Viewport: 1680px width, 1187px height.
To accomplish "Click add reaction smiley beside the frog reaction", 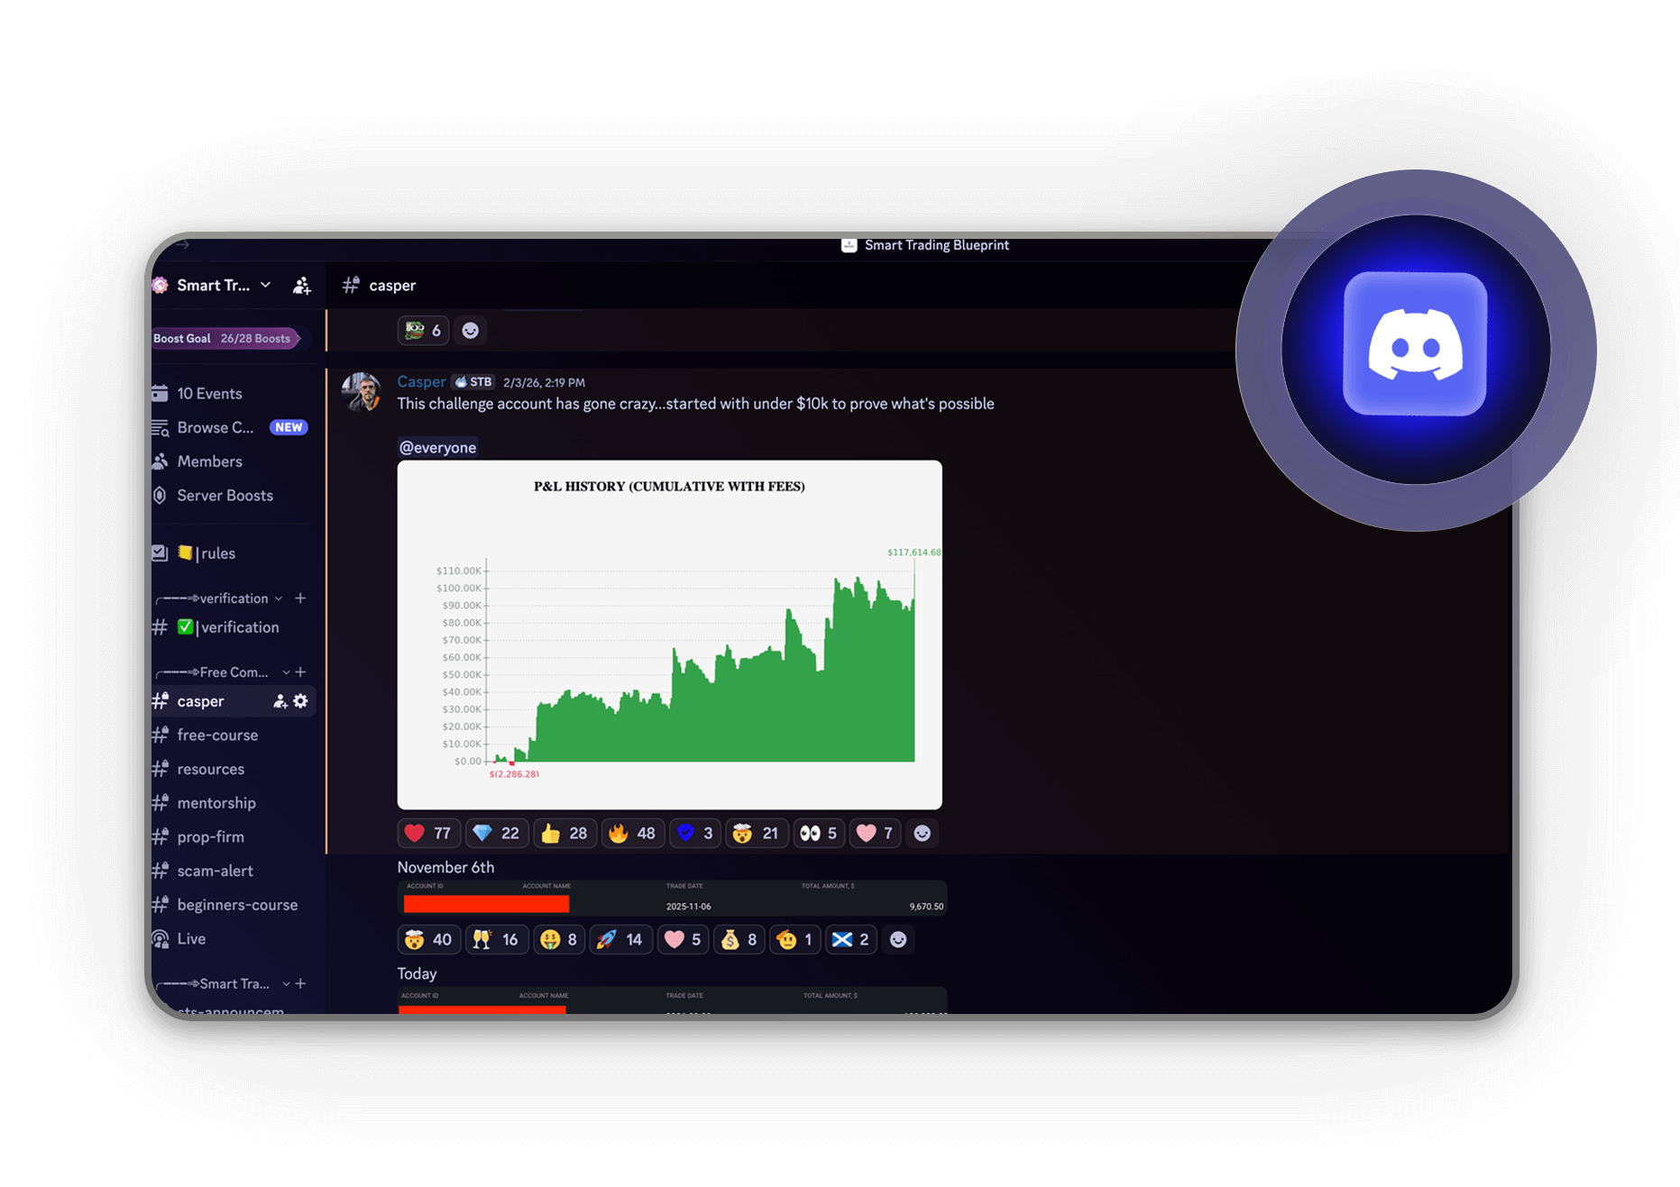I will [471, 331].
